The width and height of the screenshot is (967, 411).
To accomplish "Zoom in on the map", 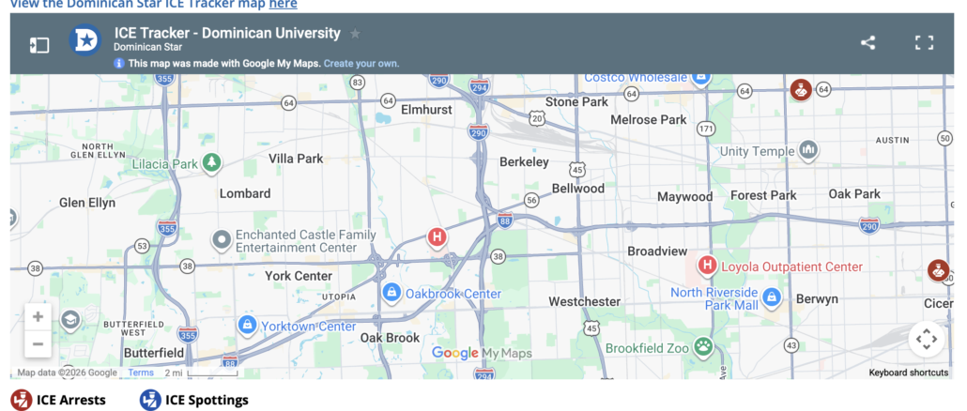I will coord(38,316).
